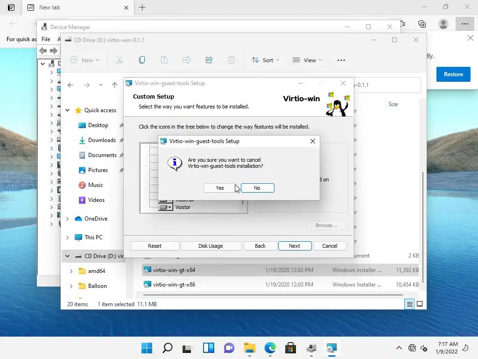478x359 pixels.
Task: Collapse the CD Drive (D:) node
Action: pyautogui.click(x=68, y=256)
